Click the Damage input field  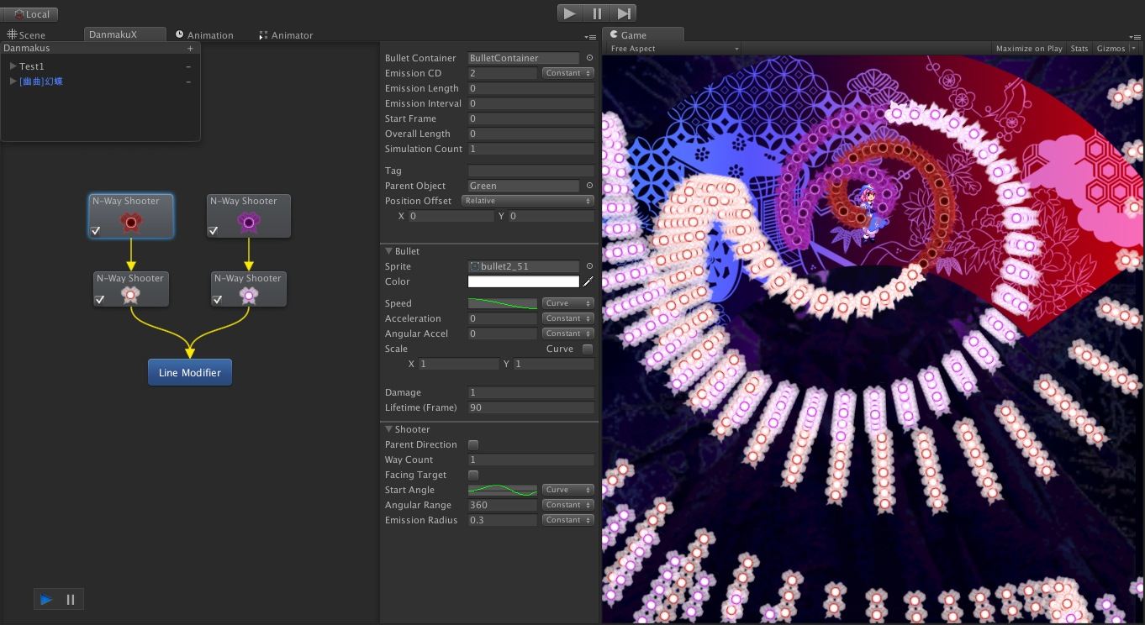pos(530,392)
